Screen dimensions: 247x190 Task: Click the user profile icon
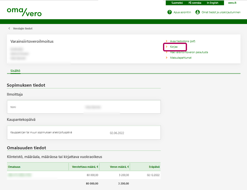click(x=198, y=12)
